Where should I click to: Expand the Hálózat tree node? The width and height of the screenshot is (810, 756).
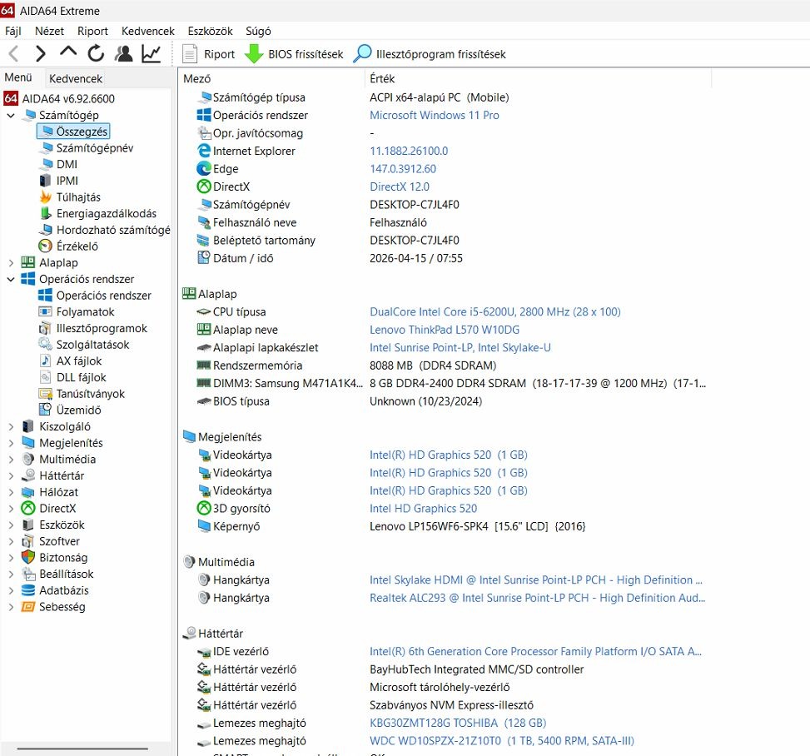[11, 492]
